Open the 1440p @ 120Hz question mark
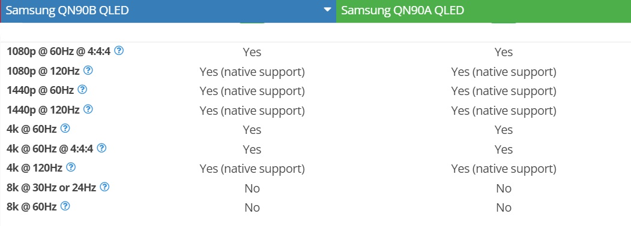 click(x=88, y=109)
